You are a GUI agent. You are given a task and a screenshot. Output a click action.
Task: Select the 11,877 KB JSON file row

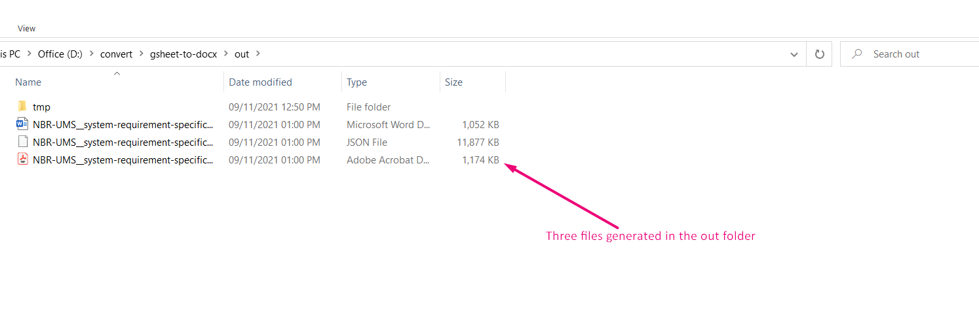[x=259, y=142]
